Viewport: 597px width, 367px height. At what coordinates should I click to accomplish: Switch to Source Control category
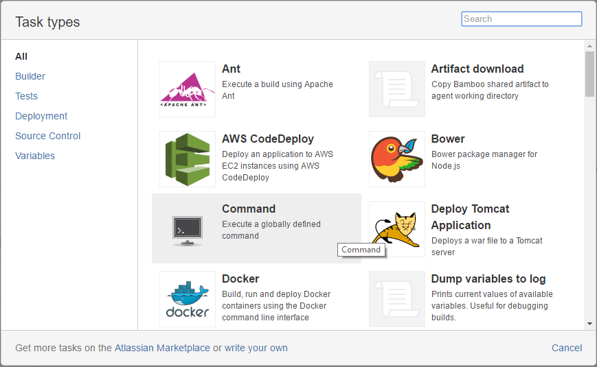click(47, 136)
